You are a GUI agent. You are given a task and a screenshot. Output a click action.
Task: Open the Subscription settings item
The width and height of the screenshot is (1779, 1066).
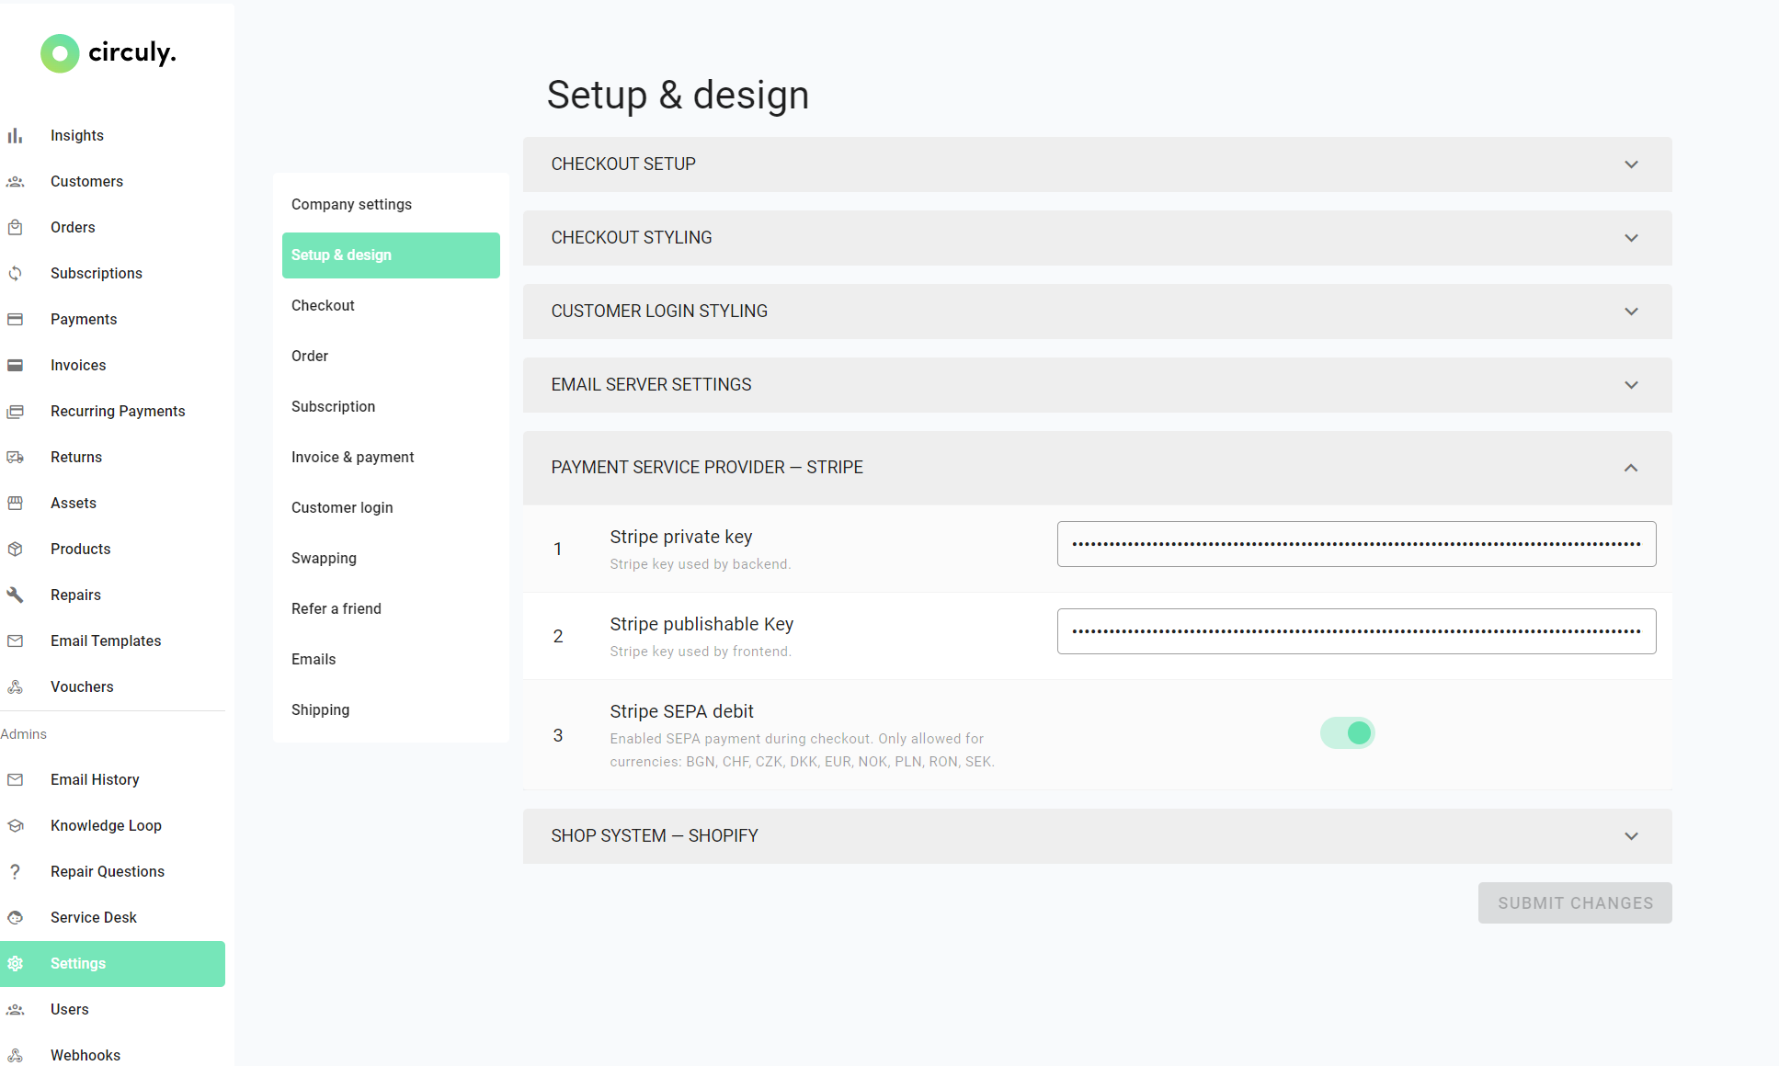(391, 407)
